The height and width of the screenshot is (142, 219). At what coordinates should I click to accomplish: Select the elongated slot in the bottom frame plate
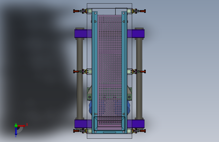pyautogui.click(x=110, y=132)
